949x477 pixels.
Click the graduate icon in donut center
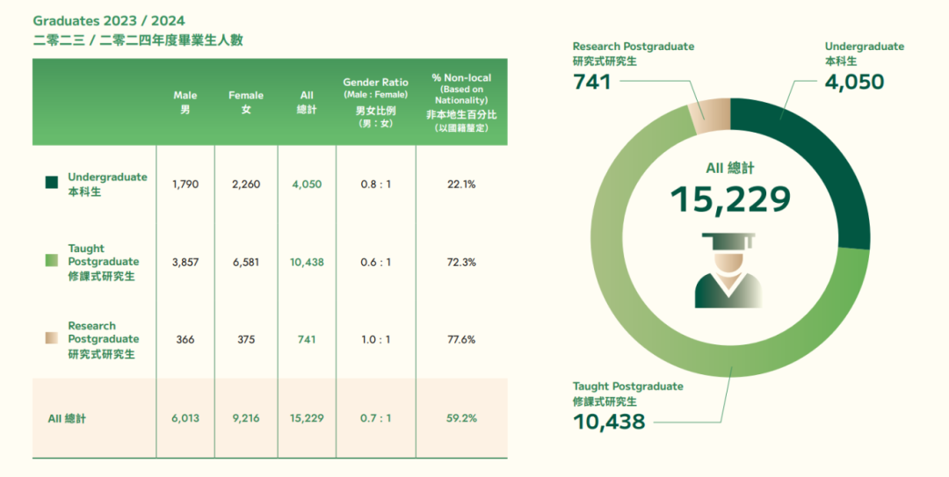[728, 271]
